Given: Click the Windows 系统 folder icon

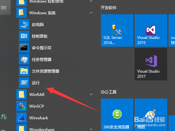Looking at the screenshot, I should coord(21,13).
